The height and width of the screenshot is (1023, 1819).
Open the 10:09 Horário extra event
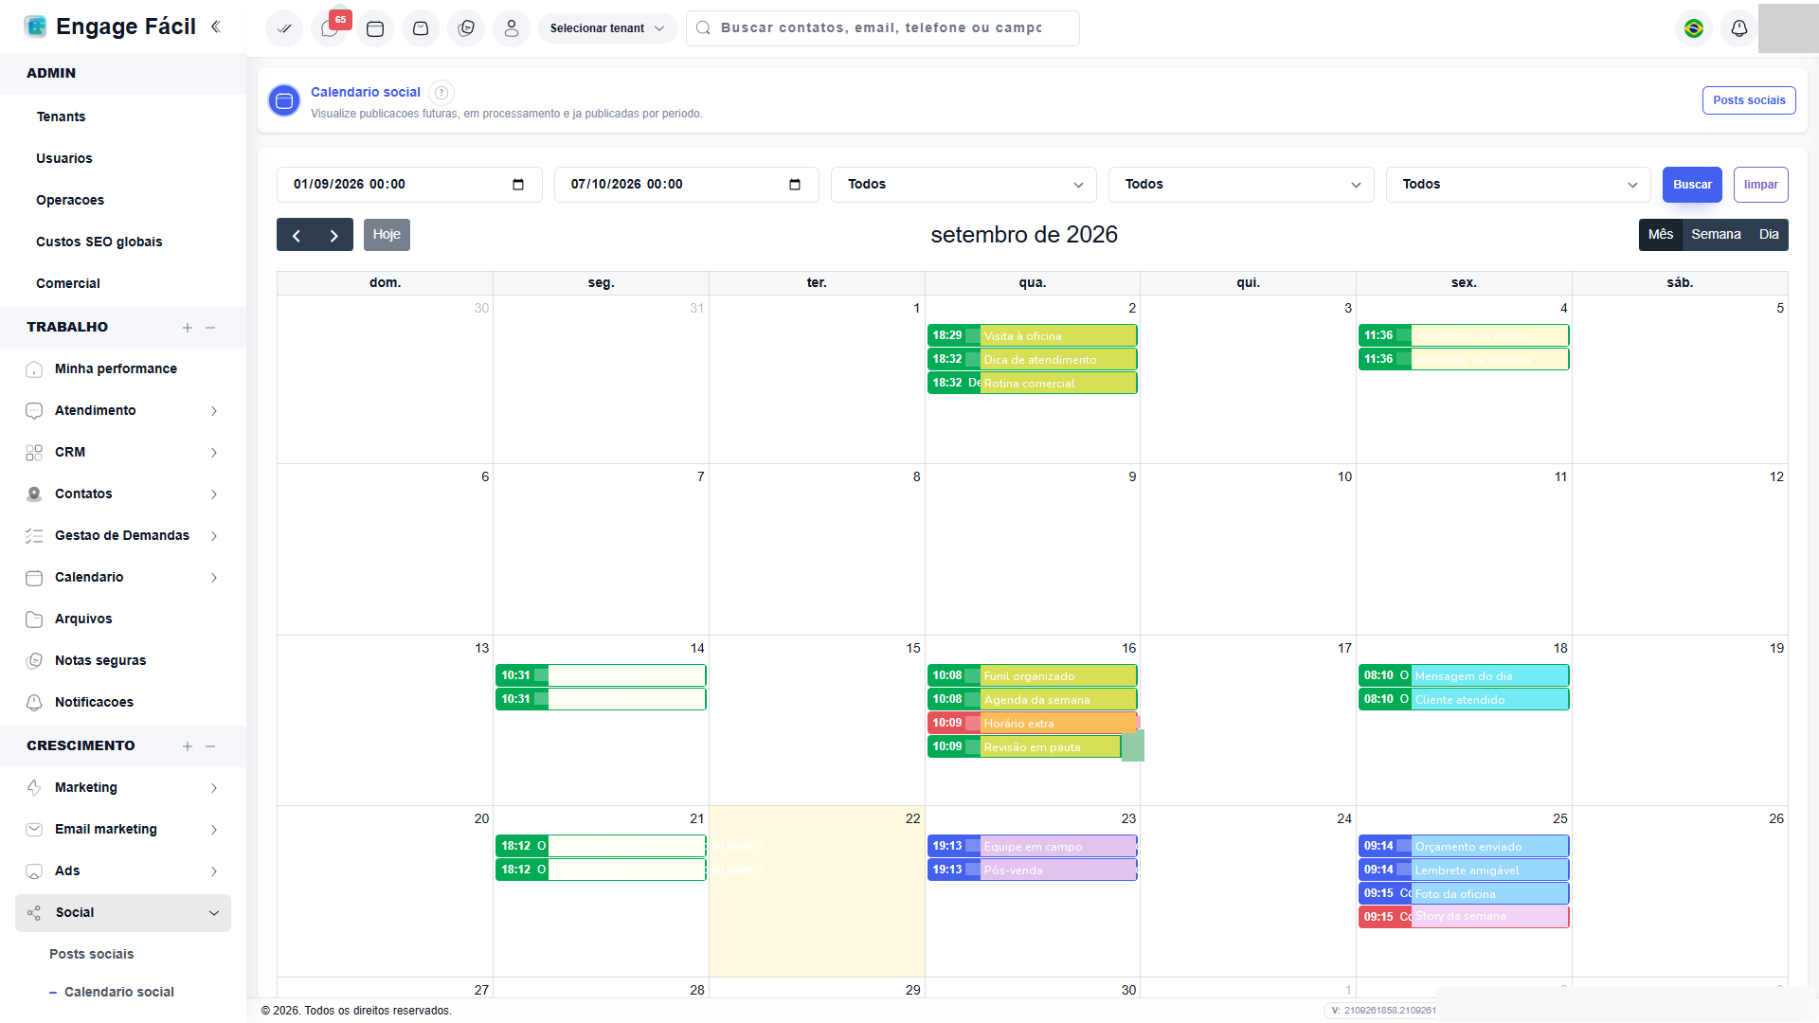point(1033,724)
